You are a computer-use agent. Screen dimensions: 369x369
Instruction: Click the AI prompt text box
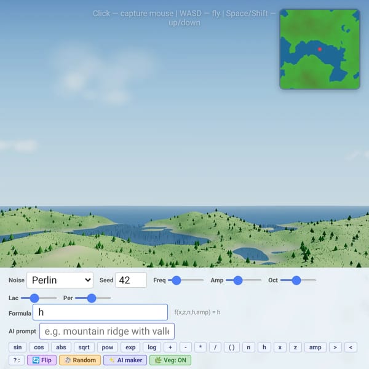pyautogui.click(x=107, y=331)
